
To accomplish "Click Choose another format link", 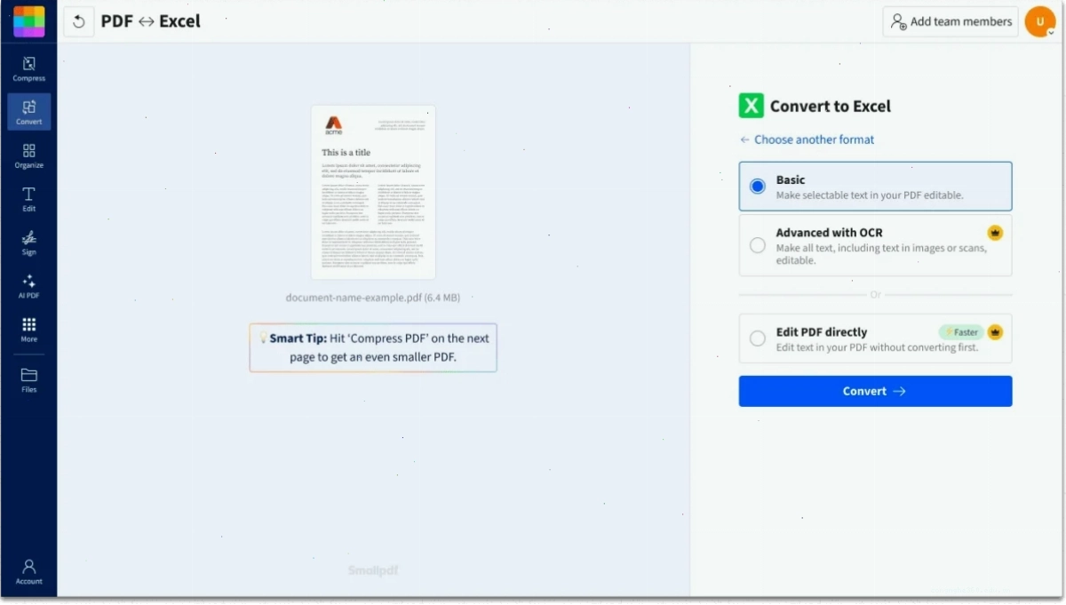I will 807,139.
